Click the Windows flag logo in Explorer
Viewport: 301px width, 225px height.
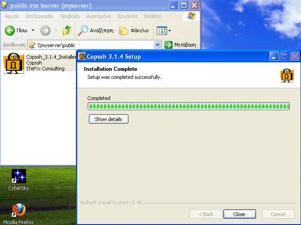click(191, 16)
